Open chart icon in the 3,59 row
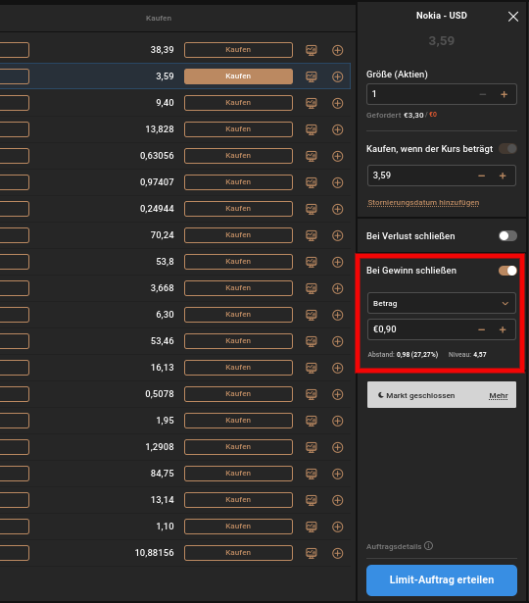The image size is (529, 603). click(312, 76)
